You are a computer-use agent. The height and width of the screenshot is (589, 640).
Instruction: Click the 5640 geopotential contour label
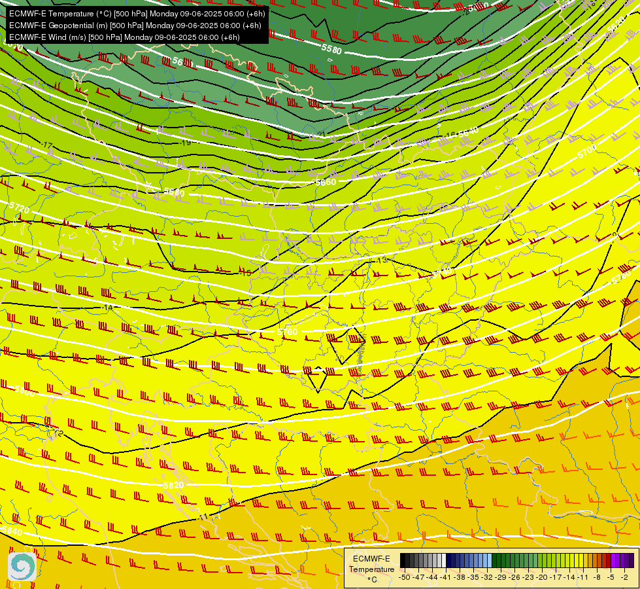click(x=468, y=132)
